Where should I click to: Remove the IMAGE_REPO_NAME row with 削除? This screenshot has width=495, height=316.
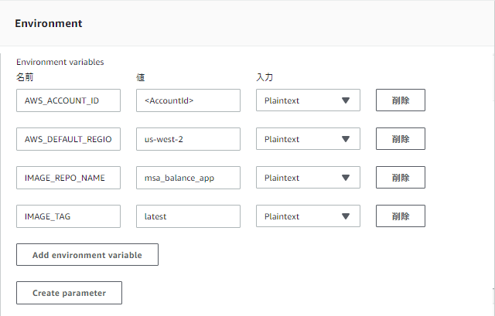click(400, 178)
